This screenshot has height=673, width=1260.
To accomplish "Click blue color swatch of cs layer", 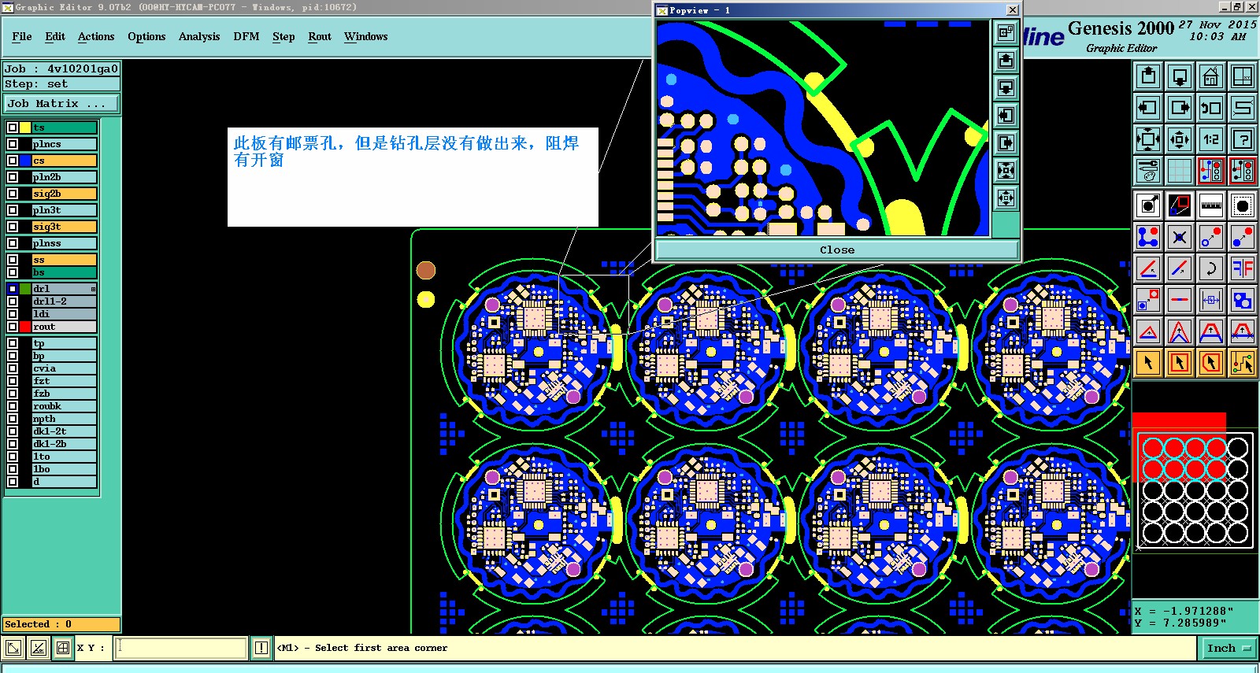I will pos(25,161).
